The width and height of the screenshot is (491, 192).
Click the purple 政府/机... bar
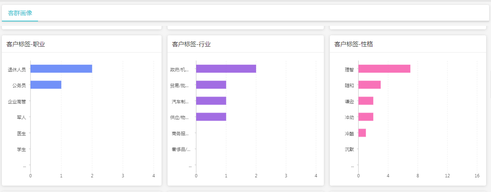(x=226, y=69)
